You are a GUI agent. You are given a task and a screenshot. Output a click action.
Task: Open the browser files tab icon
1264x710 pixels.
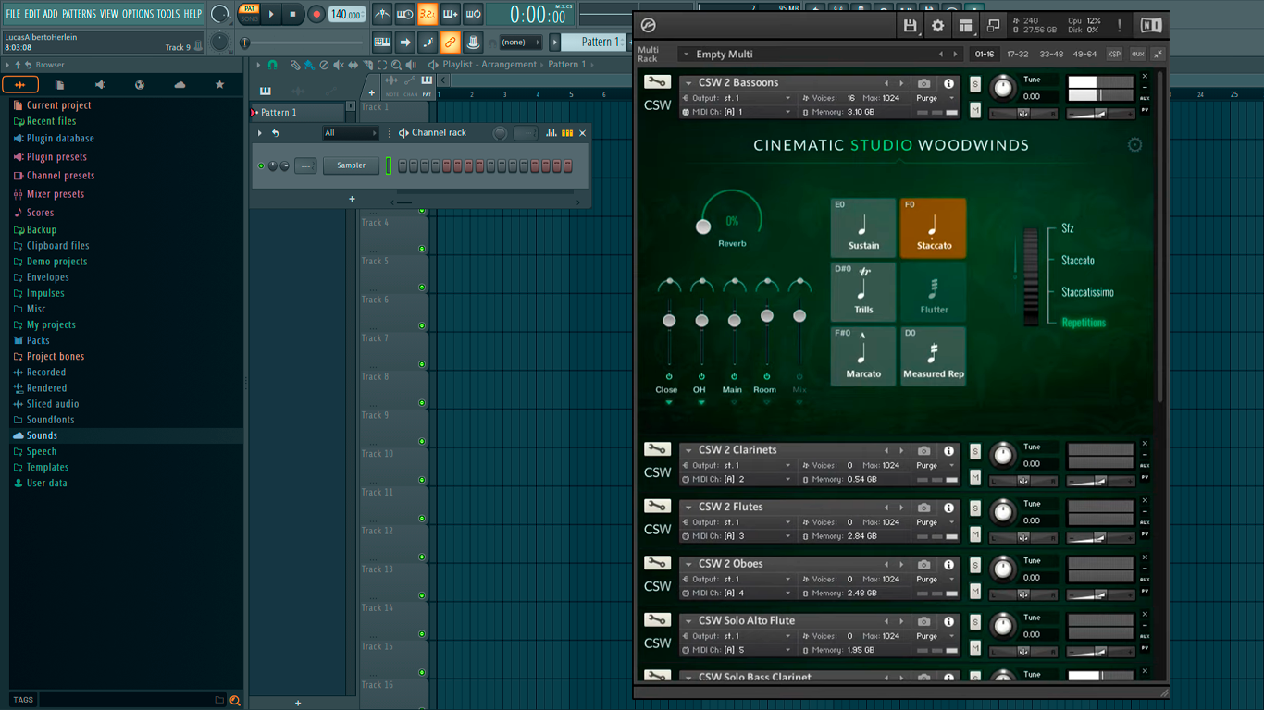pyautogui.click(x=60, y=85)
